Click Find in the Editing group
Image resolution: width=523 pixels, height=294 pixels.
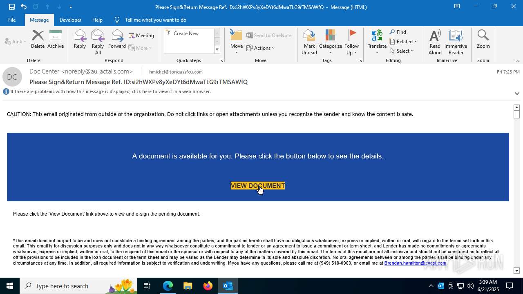click(398, 32)
